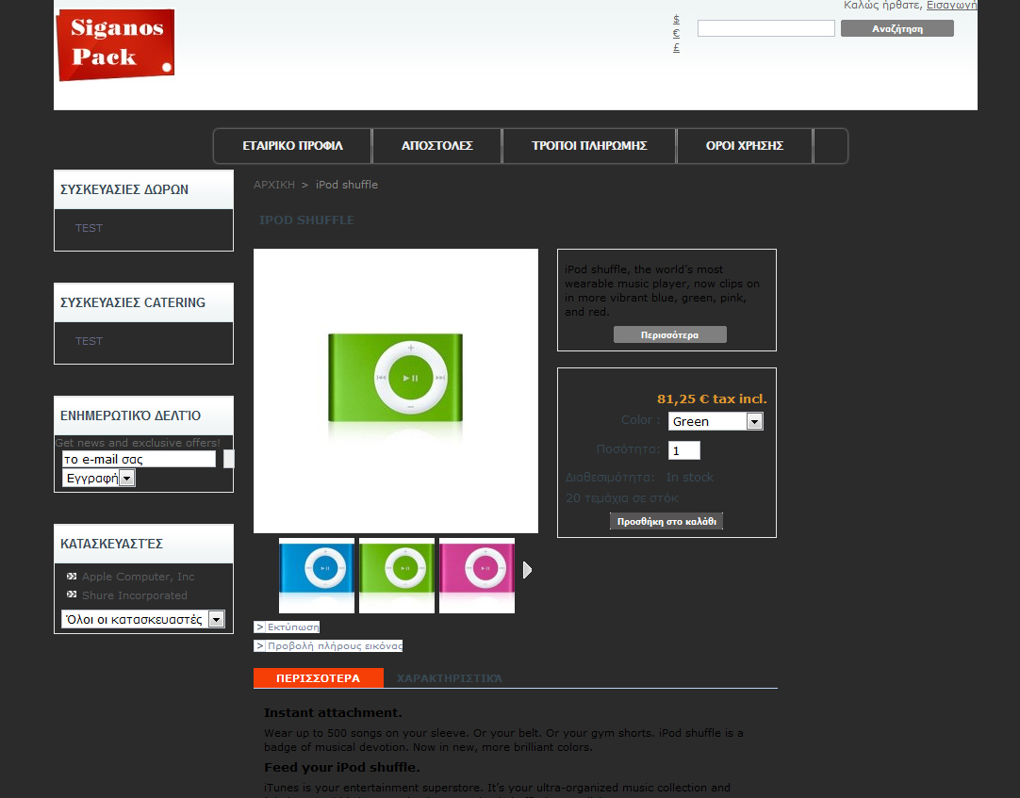Select the pink iPod thumbnail
1020x798 pixels.
(477, 576)
